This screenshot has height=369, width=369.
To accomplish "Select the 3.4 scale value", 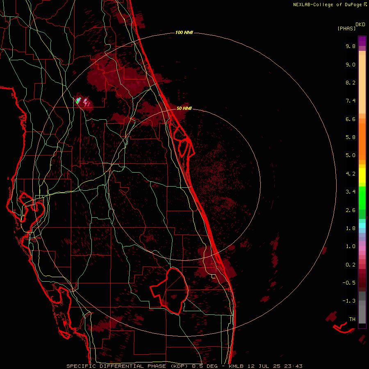I will point(351,192).
